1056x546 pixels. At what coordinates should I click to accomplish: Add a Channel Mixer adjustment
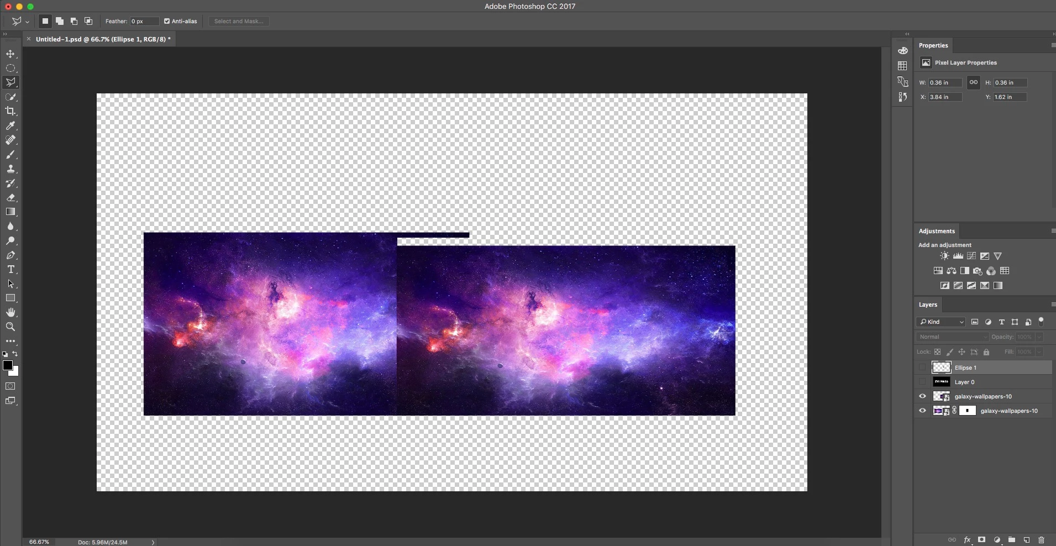click(x=991, y=271)
